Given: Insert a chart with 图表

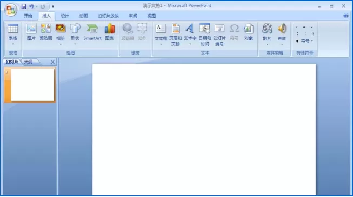Looking at the screenshot, I should 109,32.
